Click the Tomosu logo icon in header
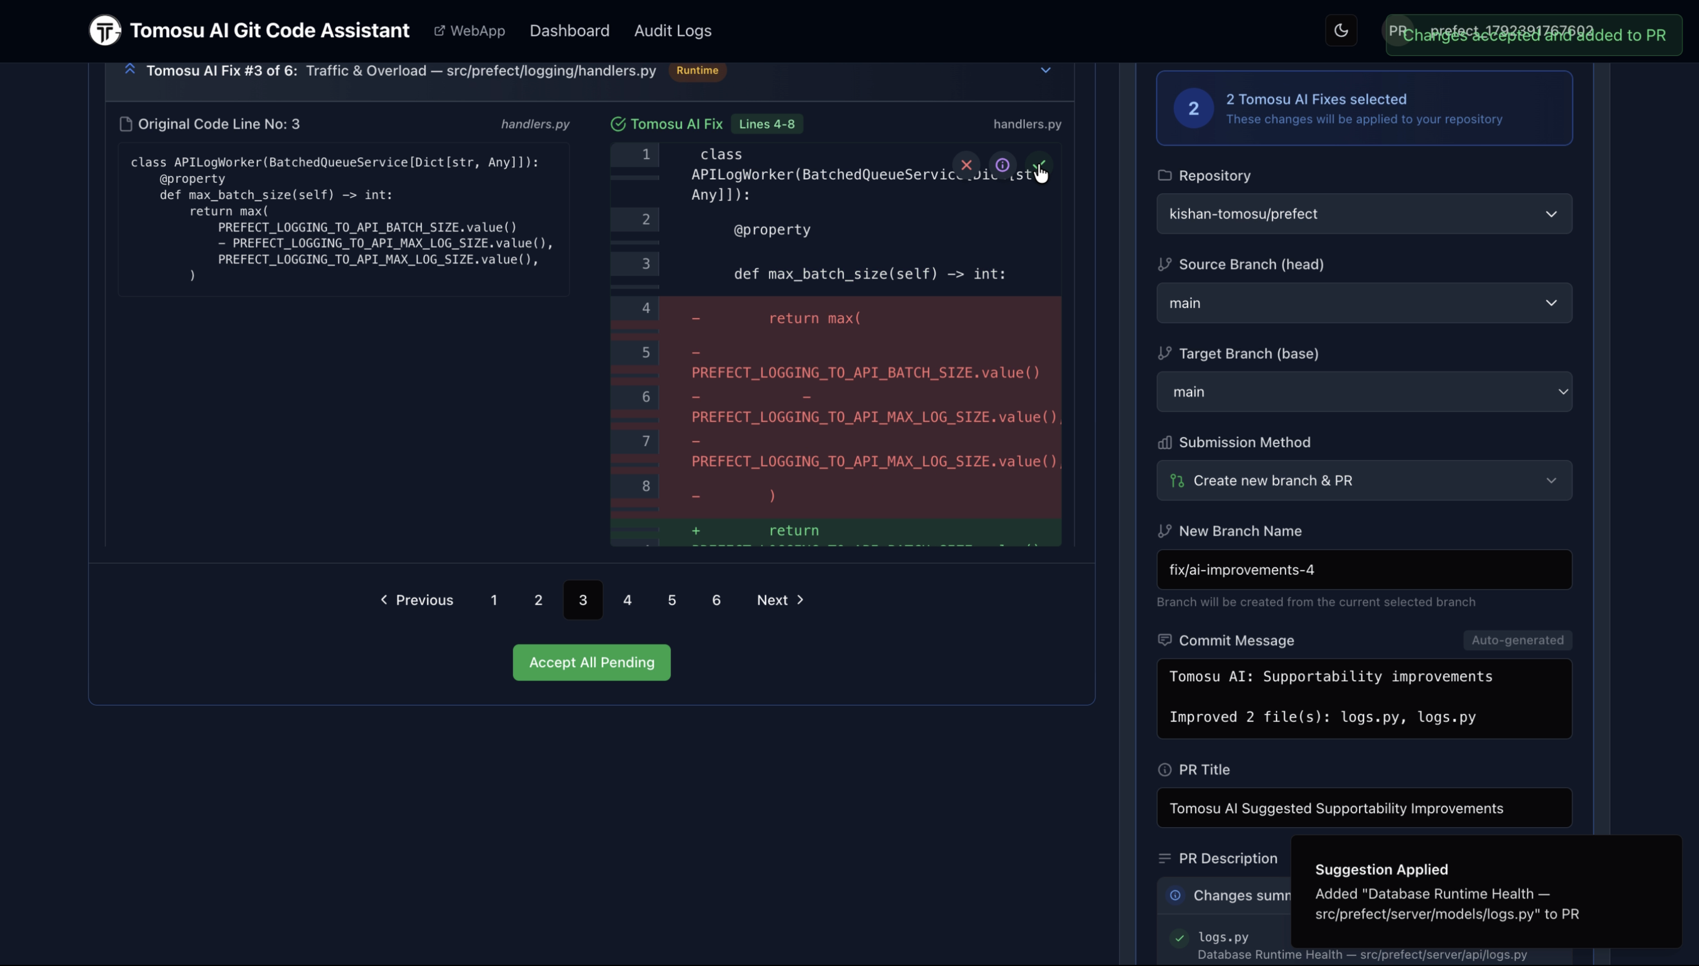The image size is (1699, 966). pyautogui.click(x=105, y=30)
